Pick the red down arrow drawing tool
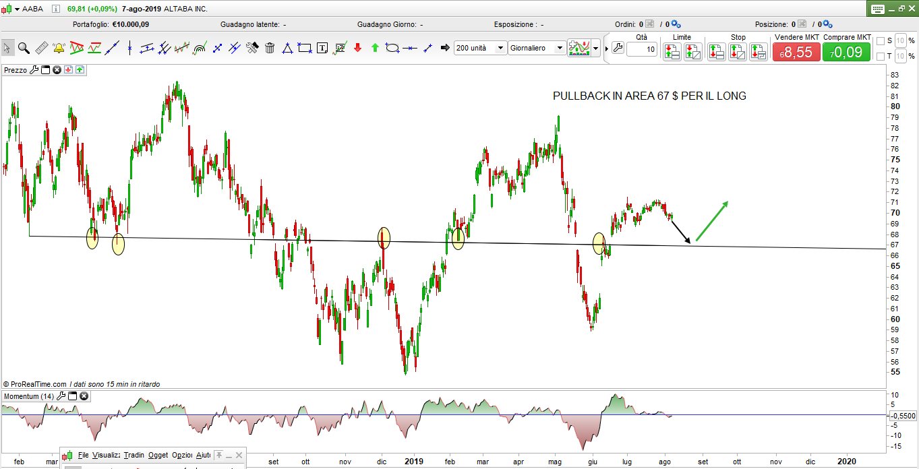Screen dimensions: 919x469 tap(357, 48)
